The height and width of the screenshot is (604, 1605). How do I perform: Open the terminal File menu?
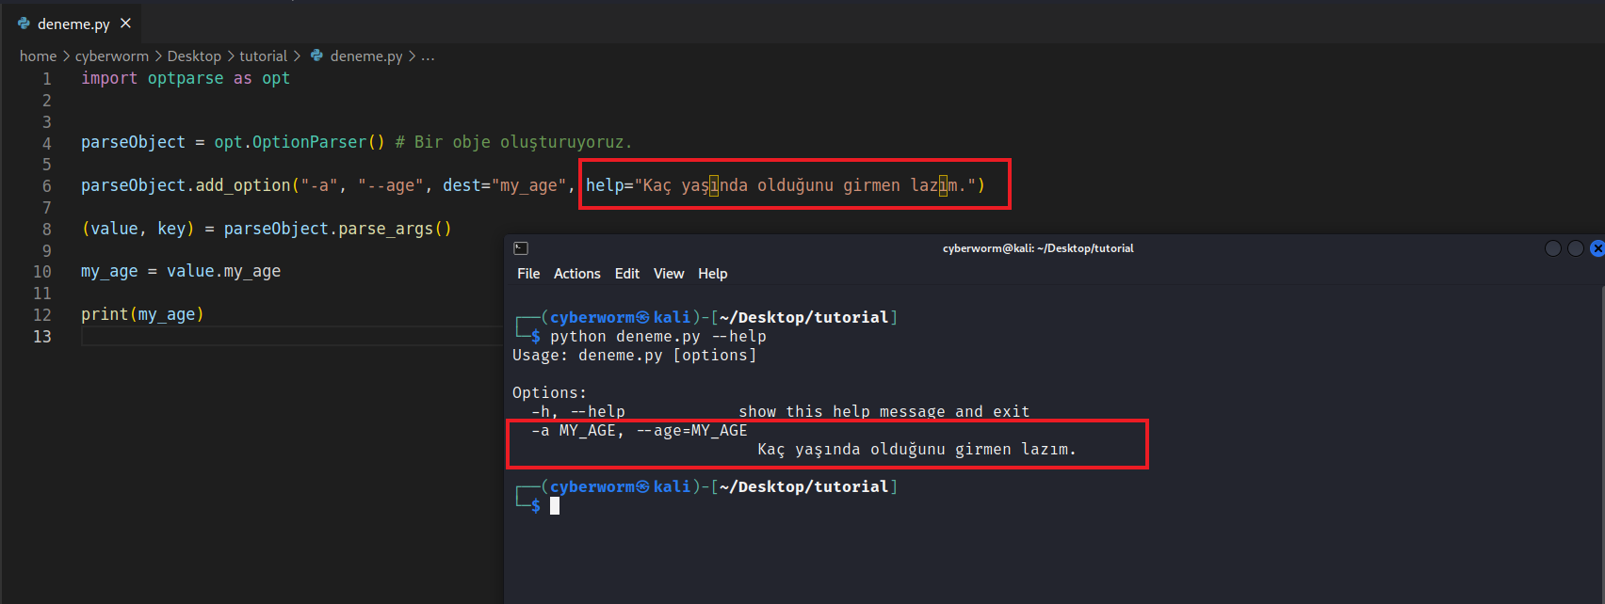coord(528,274)
